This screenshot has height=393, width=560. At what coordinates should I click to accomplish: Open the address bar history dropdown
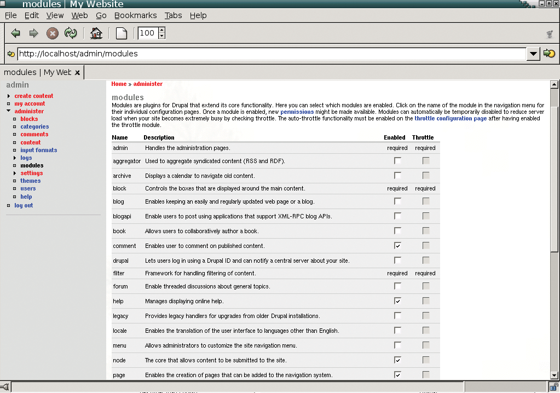pos(533,54)
